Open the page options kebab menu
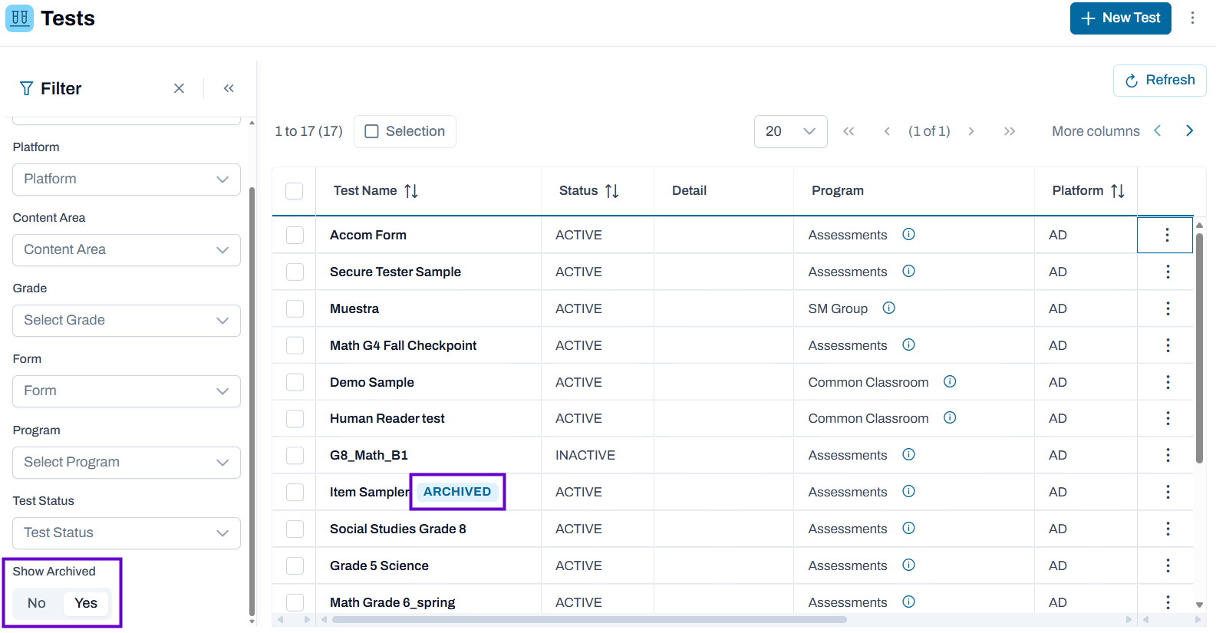The width and height of the screenshot is (1216, 633). [x=1192, y=18]
